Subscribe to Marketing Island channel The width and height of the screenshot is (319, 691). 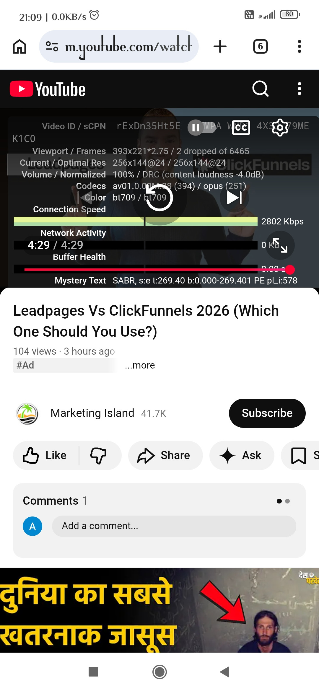tap(267, 413)
